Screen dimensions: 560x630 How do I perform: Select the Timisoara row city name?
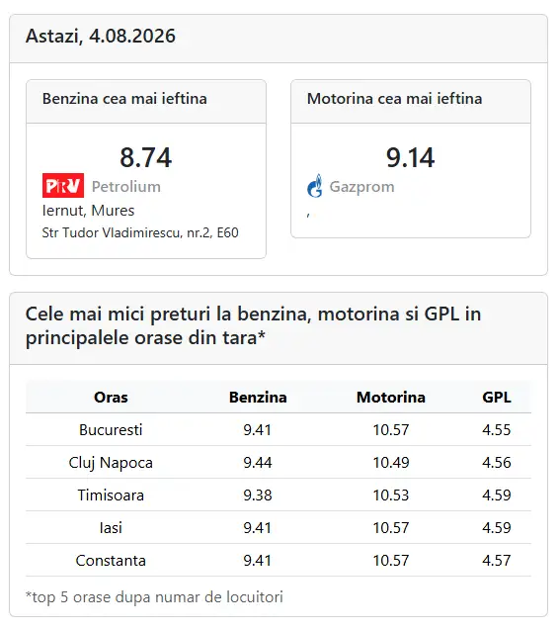[111, 495]
